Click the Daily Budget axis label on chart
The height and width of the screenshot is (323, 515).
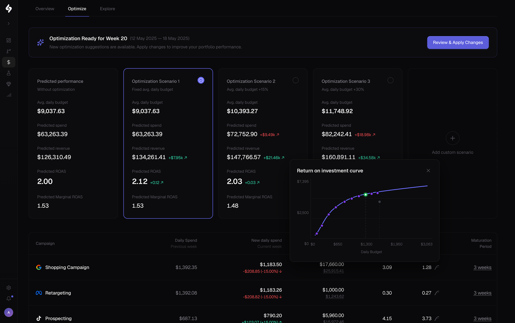pyautogui.click(x=371, y=252)
